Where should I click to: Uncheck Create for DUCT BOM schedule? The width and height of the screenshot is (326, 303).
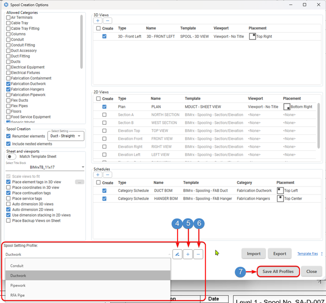104,191
